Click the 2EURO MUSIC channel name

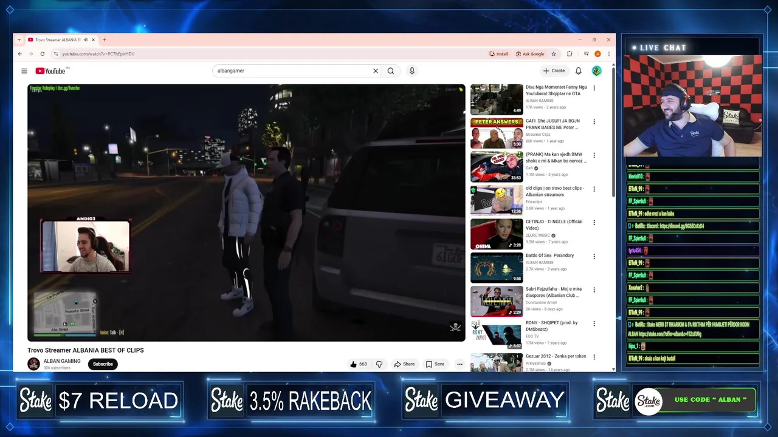(538, 235)
